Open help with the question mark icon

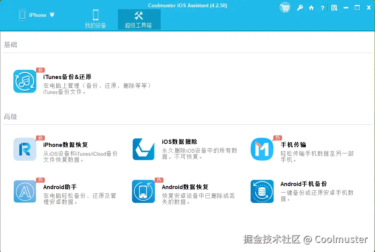tap(322, 7)
